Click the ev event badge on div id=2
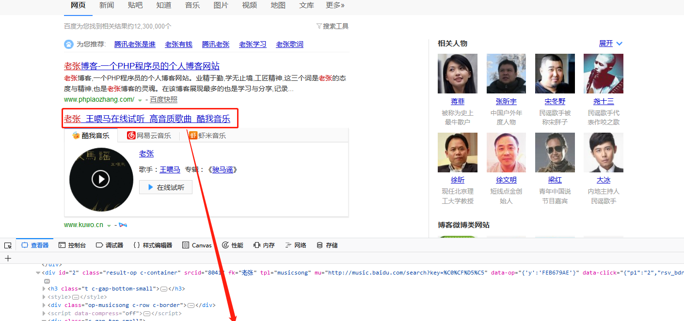 pos(47,281)
